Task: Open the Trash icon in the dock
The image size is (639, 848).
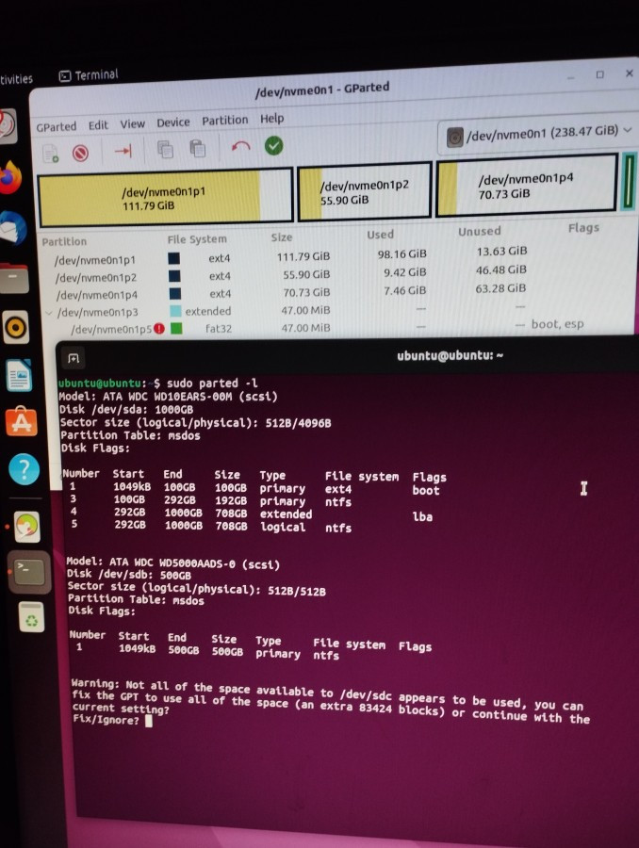Action: click(x=31, y=616)
